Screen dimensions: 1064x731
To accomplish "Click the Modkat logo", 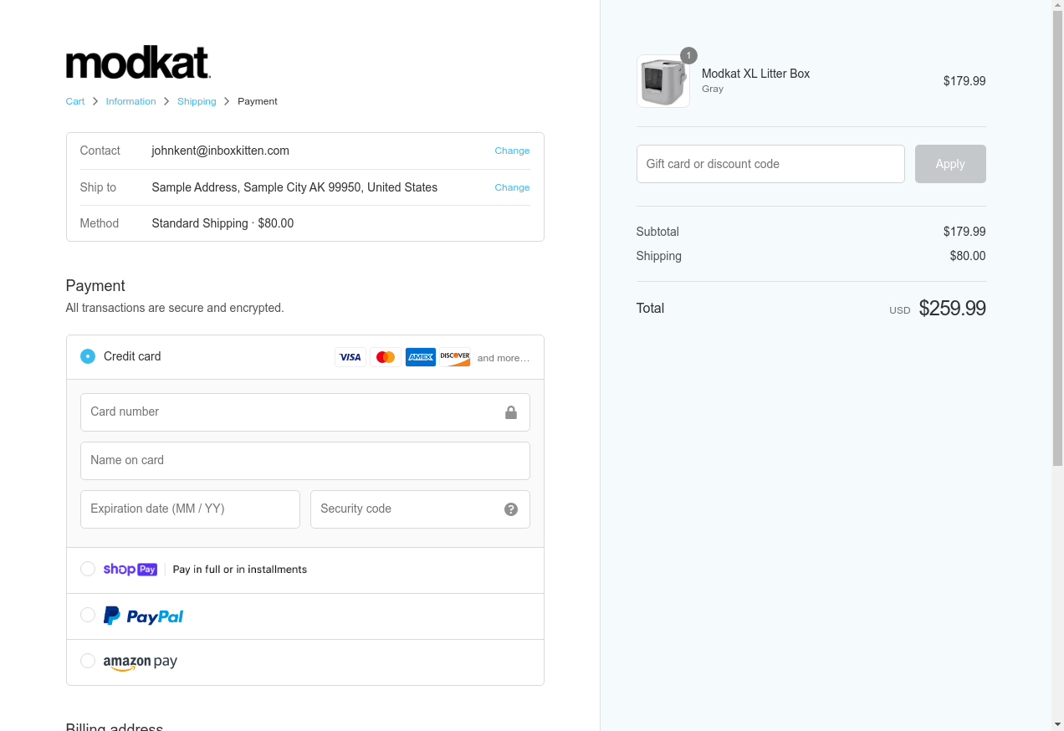I will [138, 63].
